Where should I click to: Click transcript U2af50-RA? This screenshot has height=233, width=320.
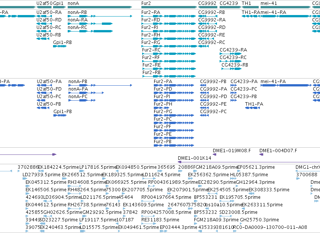pos(44,16)
